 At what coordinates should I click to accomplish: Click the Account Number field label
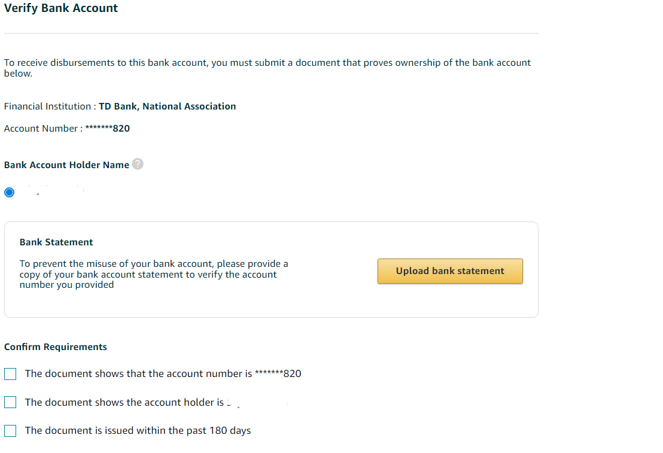point(41,129)
